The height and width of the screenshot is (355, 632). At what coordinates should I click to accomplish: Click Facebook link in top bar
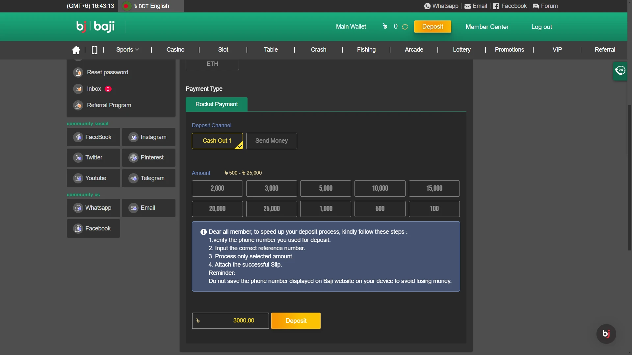pyautogui.click(x=510, y=6)
